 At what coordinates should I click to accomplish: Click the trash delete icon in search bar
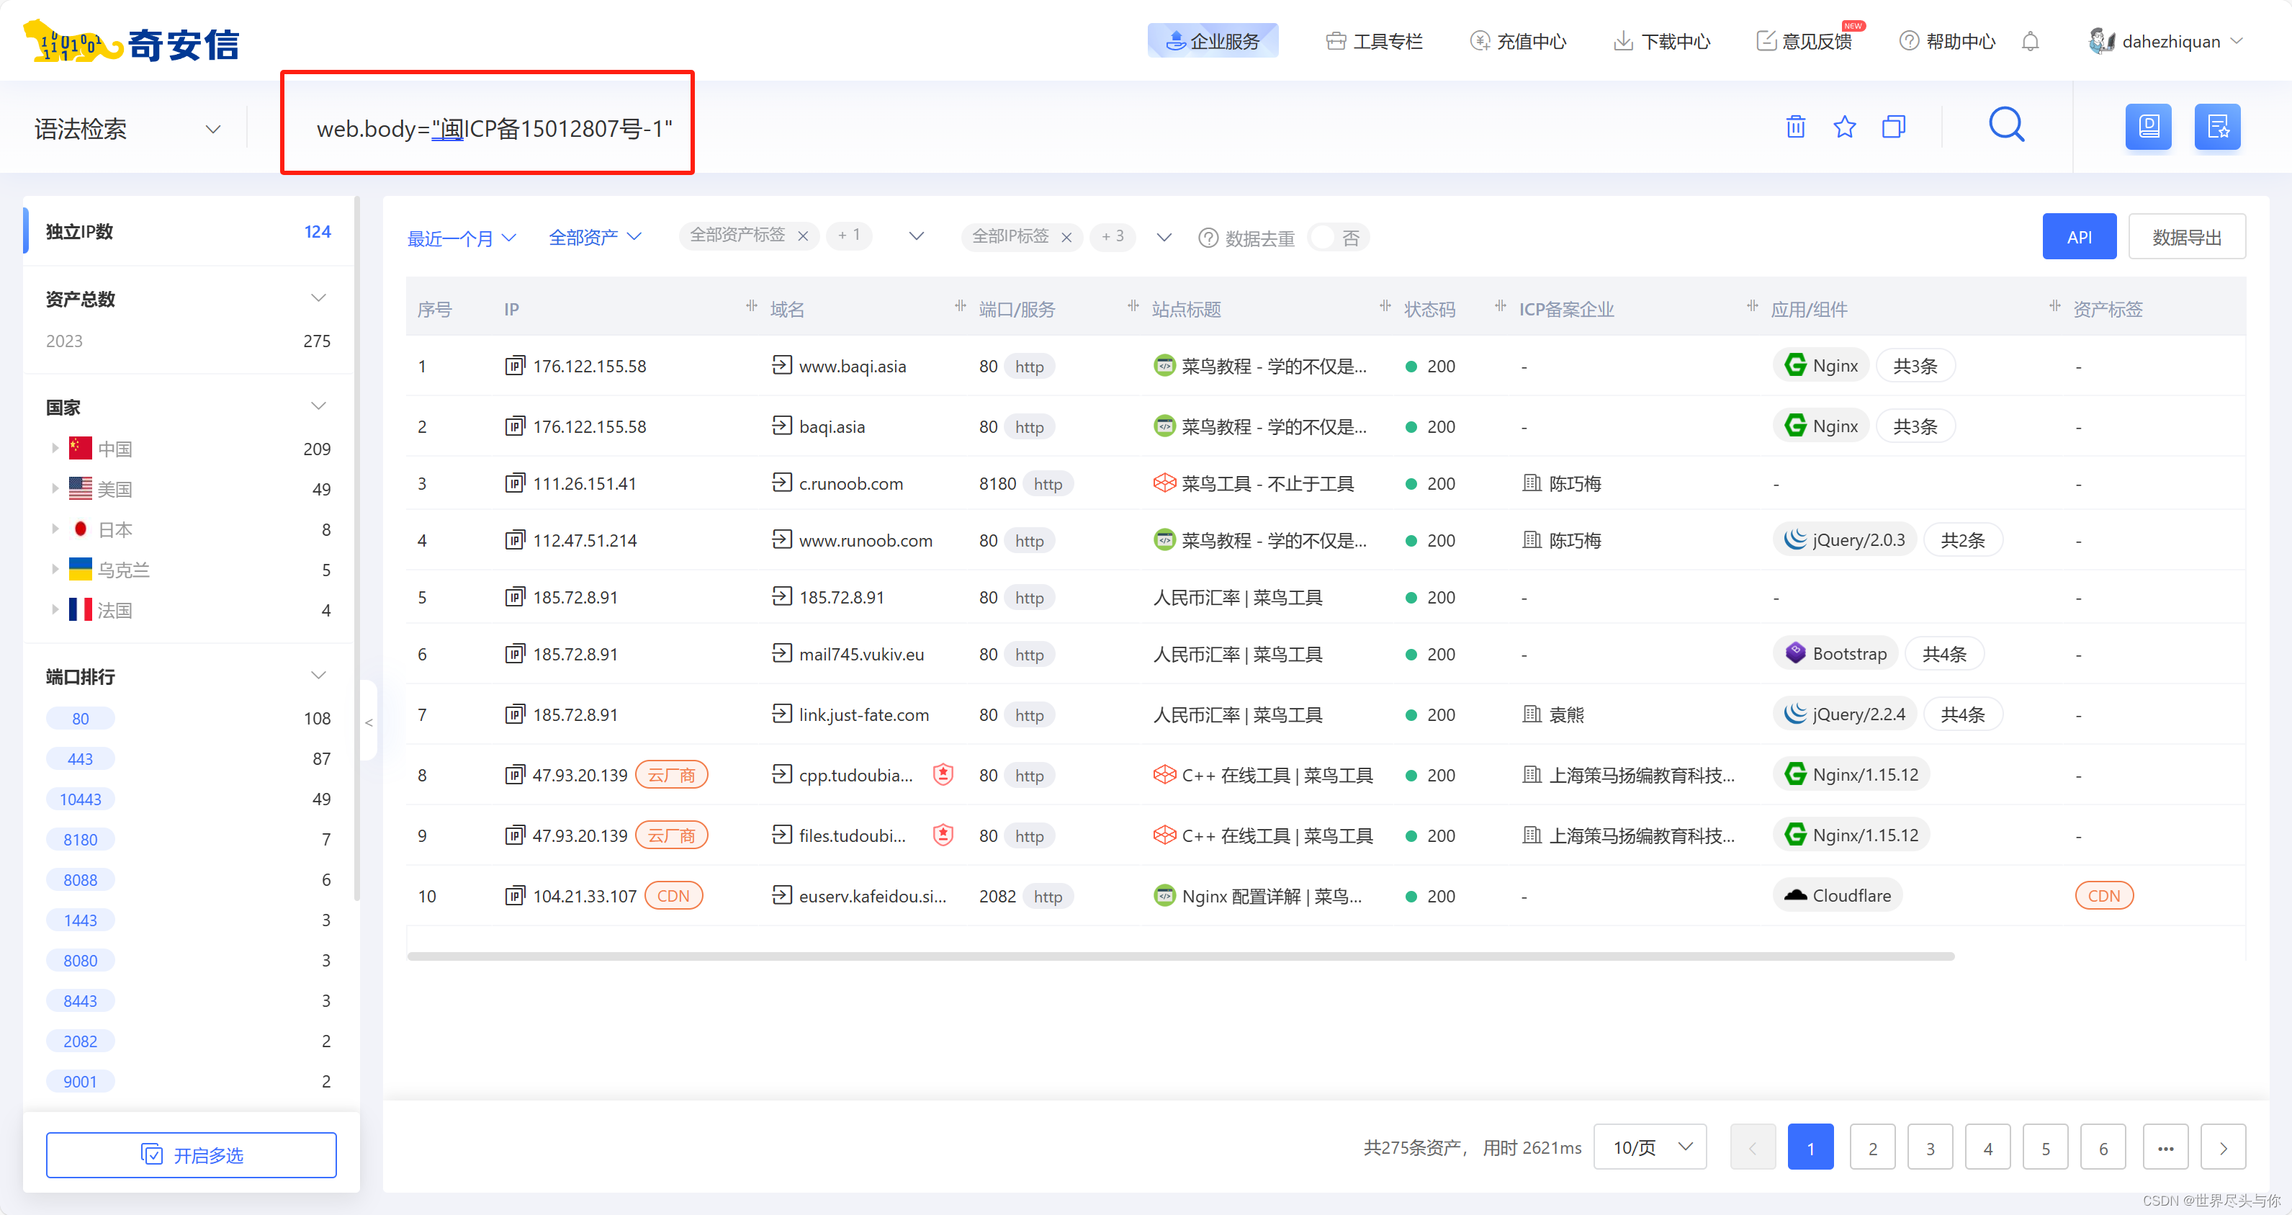1796,127
